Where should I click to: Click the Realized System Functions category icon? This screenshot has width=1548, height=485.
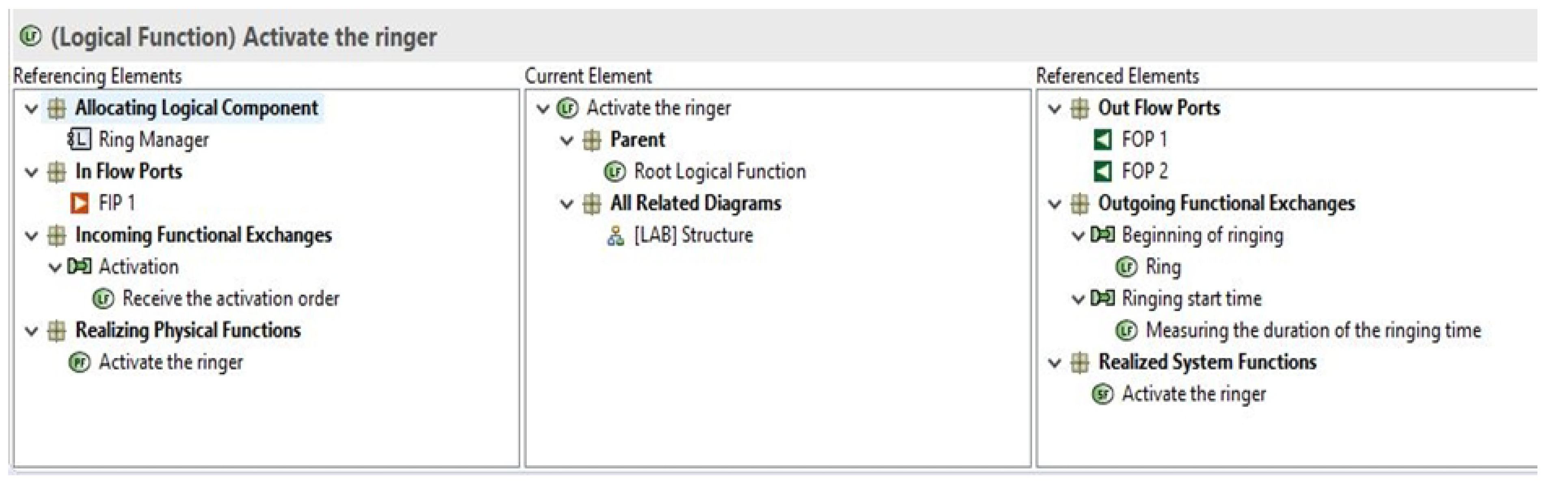[1079, 362]
